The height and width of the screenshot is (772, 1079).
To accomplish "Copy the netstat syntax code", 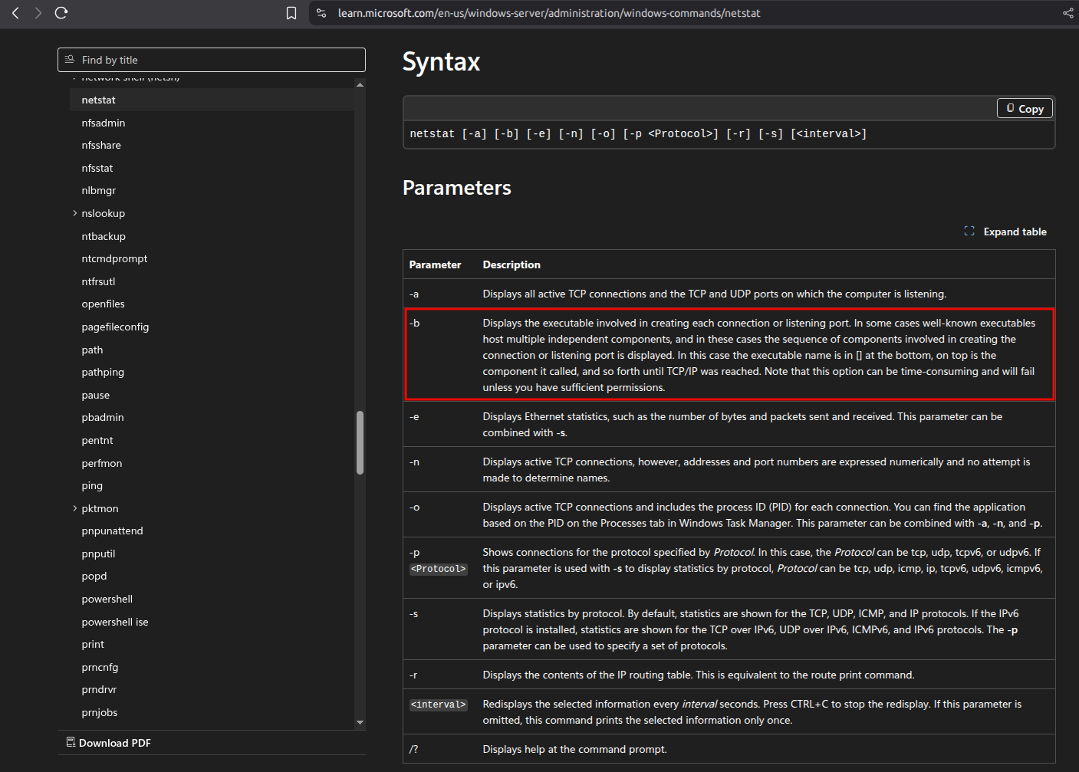I will click(1025, 109).
